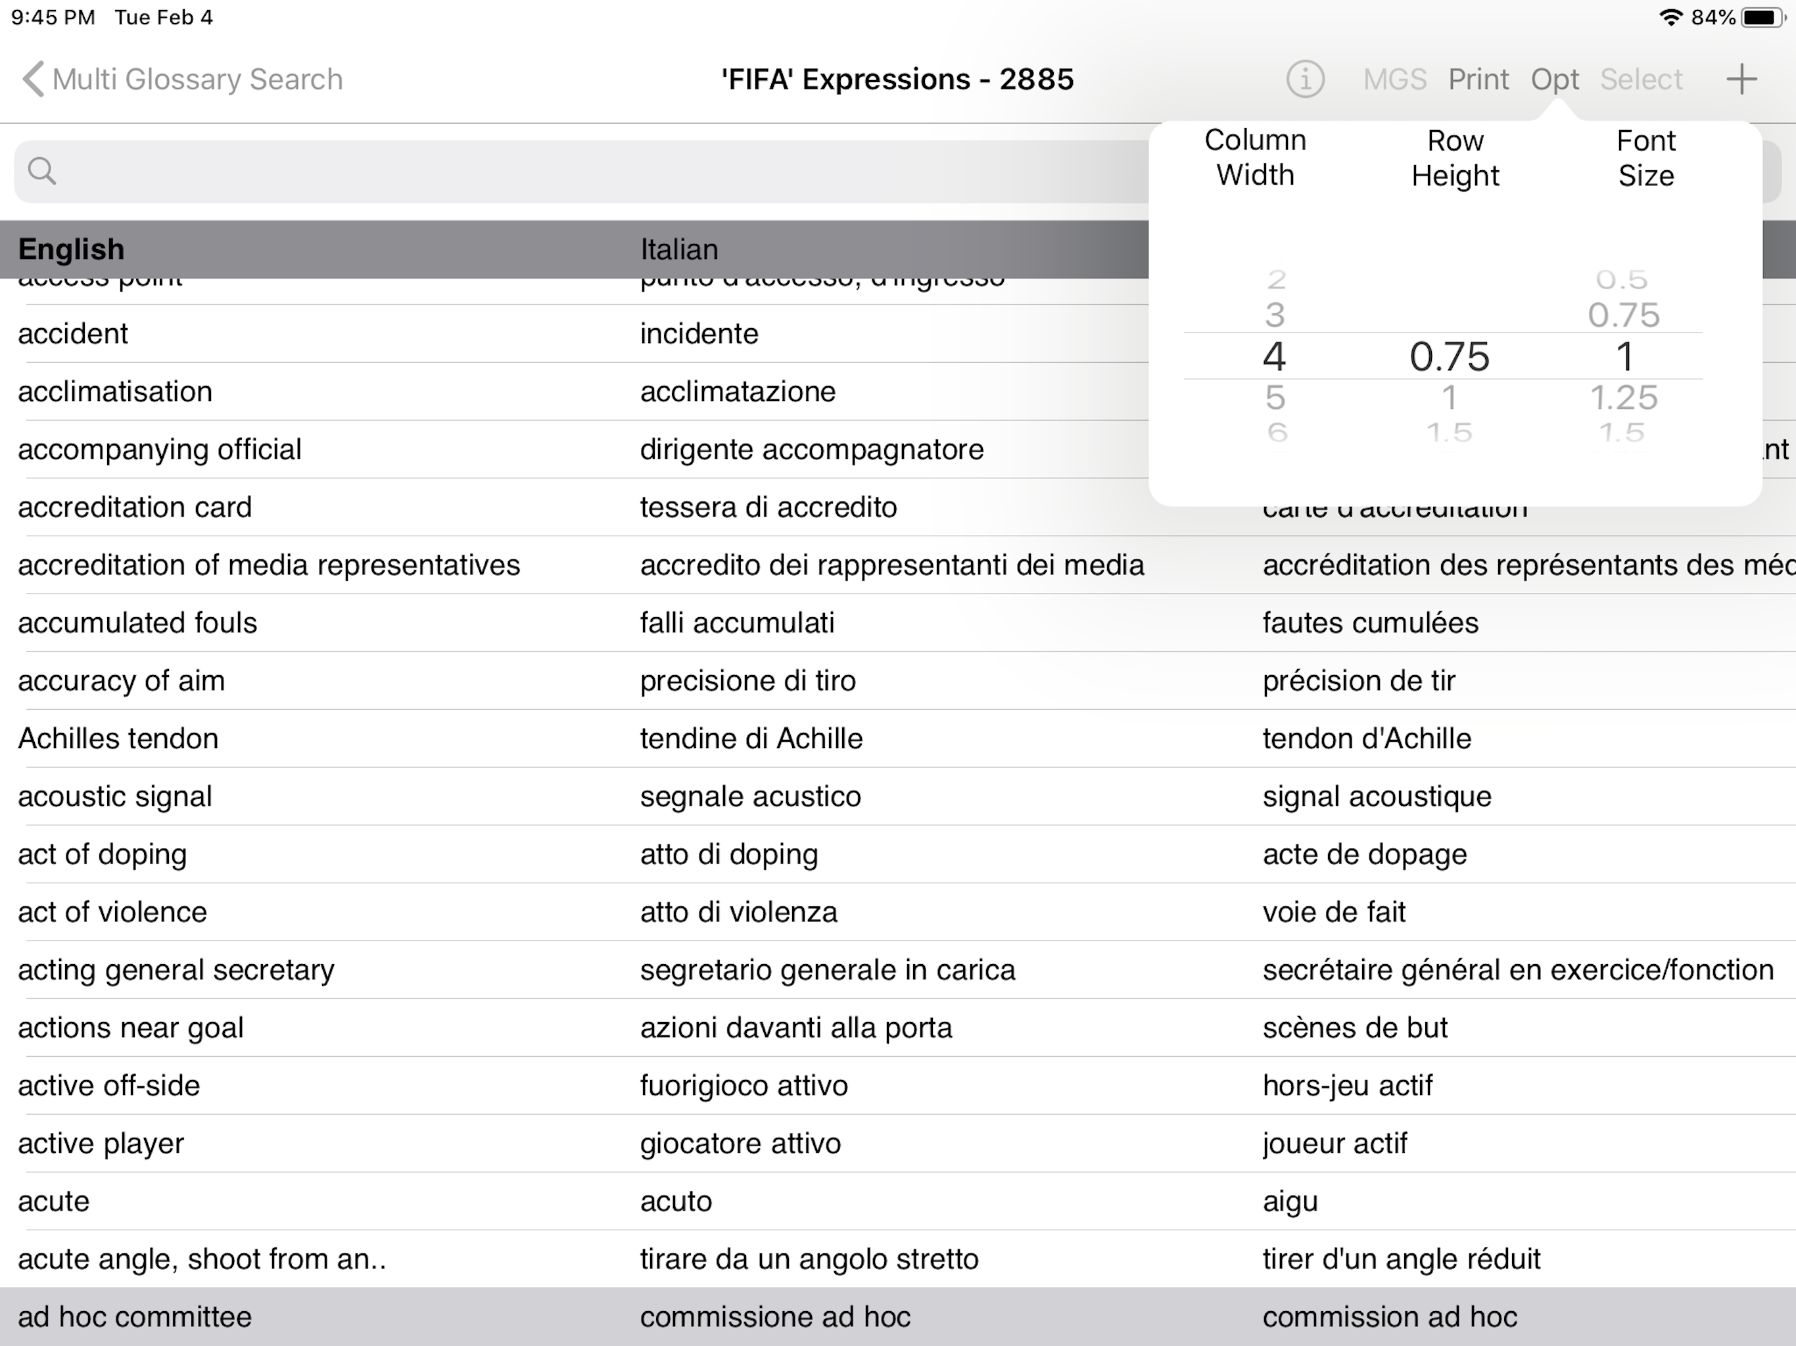Screen dimensions: 1796x1346
Task: Add a new expression with plus
Action: point(1741,80)
